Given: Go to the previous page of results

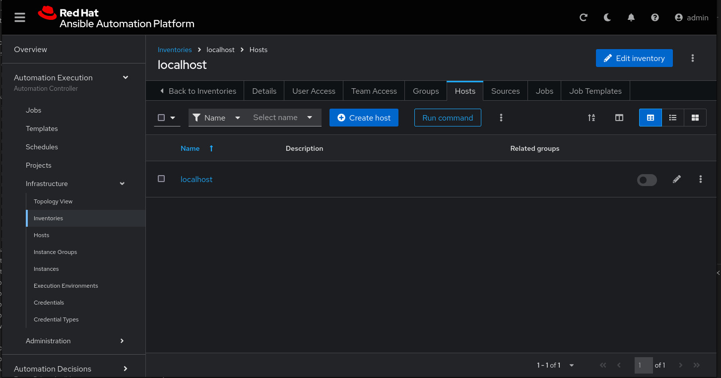Looking at the screenshot, I should click(619, 365).
